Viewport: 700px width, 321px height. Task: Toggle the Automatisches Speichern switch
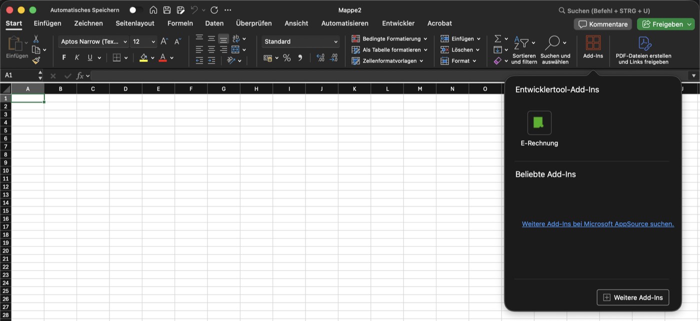point(135,10)
